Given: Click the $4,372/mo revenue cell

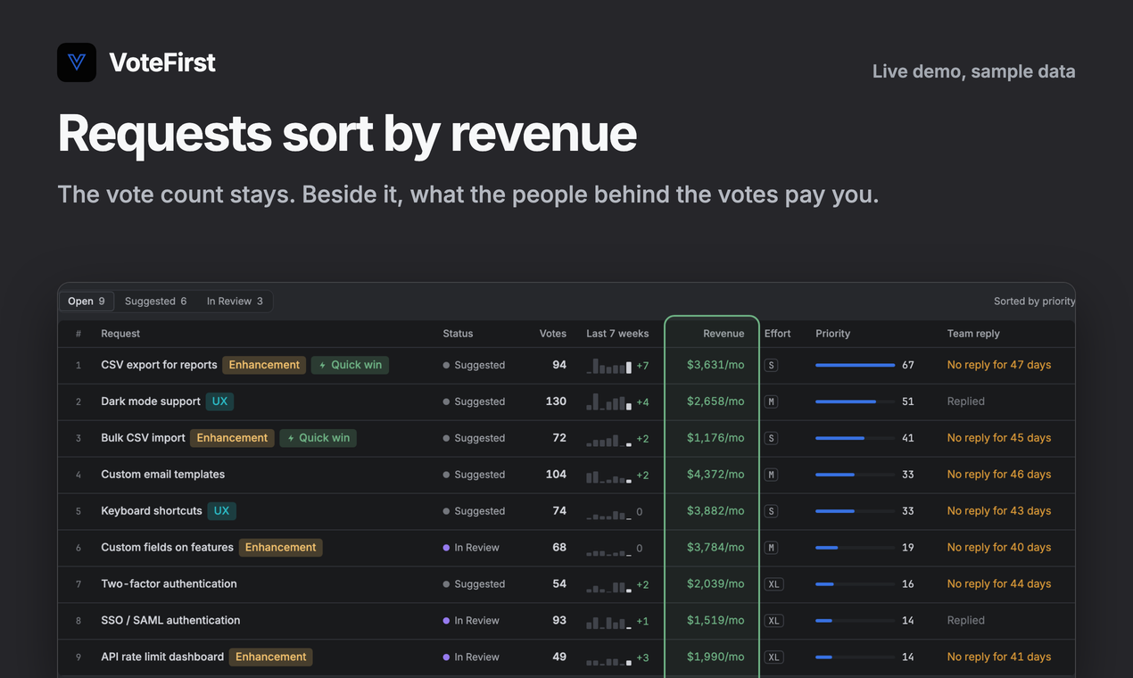Looking at the screenshot, I should coord(715,475).
